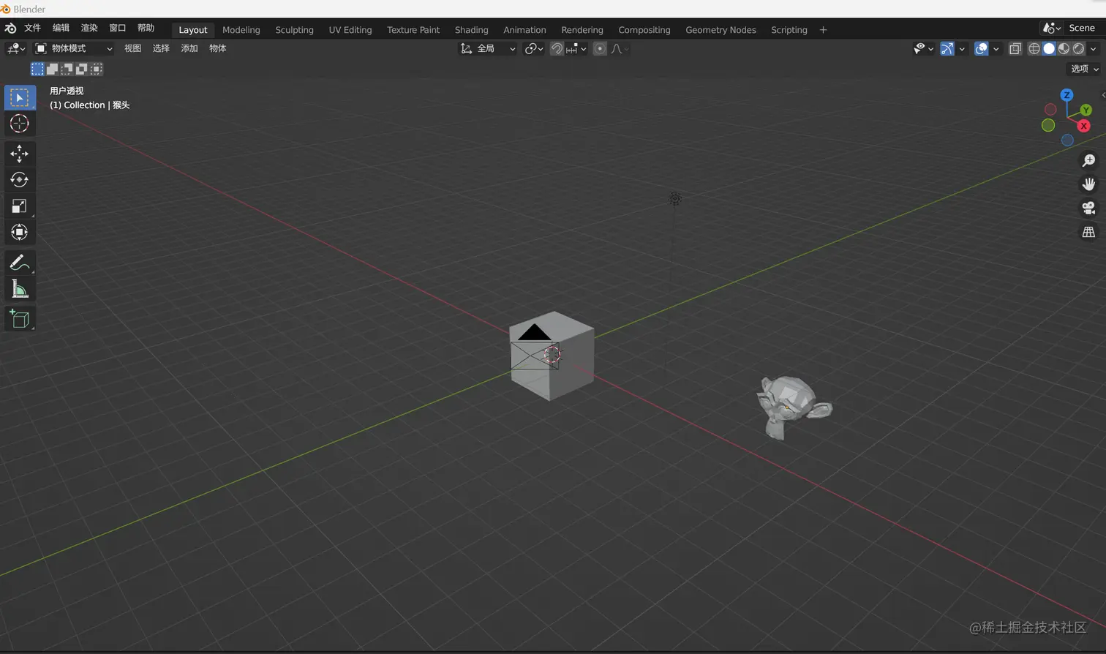Click the Scene name field

coord(1084,28)
